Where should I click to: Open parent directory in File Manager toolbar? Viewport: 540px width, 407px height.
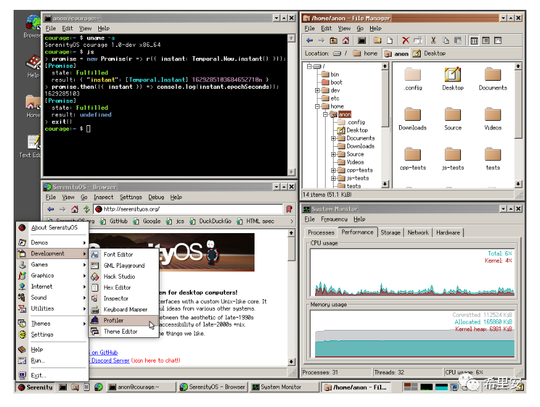(x=334, y=41)
